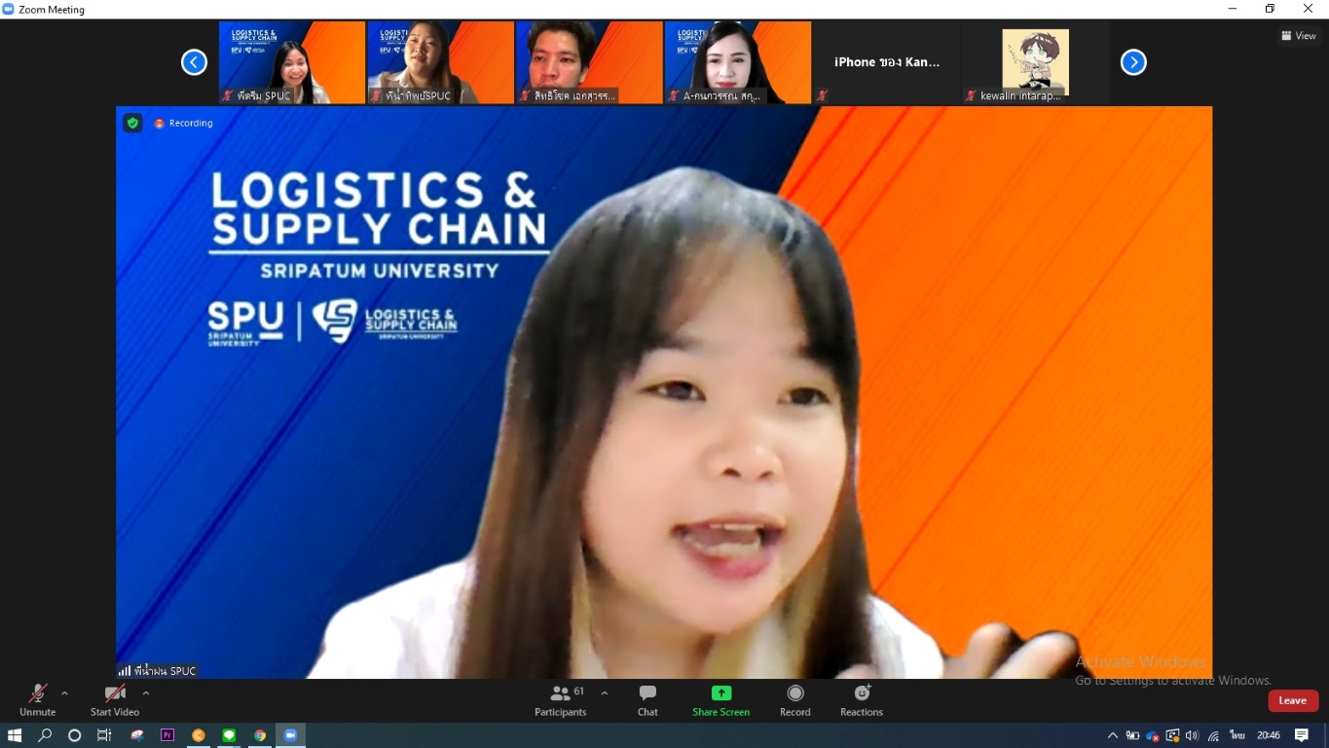This screenshot has width=1329, height=748.
Task: Click the green Share Screen icon
Action: 720,693
